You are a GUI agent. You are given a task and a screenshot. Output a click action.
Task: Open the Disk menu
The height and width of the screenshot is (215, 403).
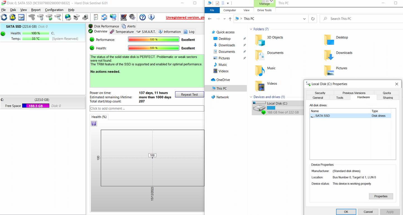click(13, 10)
